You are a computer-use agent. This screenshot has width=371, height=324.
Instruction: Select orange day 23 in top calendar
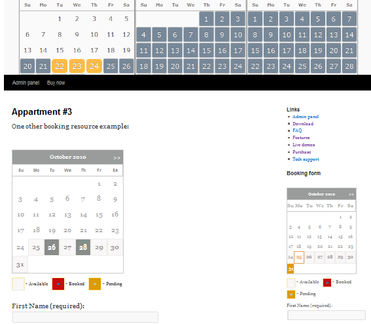click(x=77, y=66)
